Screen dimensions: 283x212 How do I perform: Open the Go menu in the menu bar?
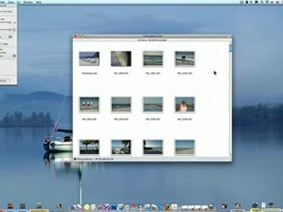19,2
